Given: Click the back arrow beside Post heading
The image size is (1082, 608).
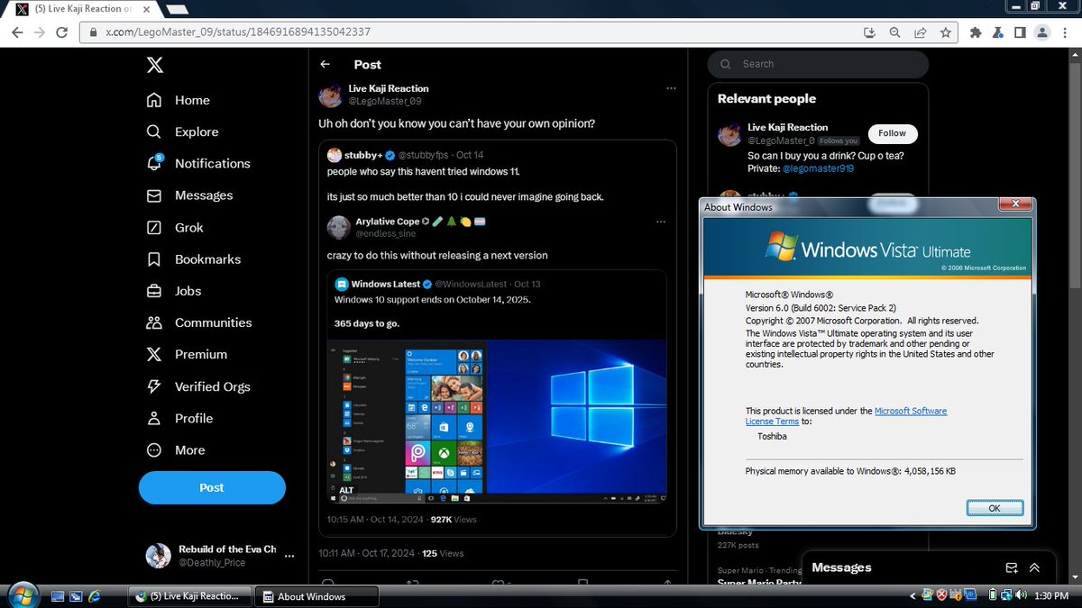Looking at the screenshot, I should [x=326, y=65].
